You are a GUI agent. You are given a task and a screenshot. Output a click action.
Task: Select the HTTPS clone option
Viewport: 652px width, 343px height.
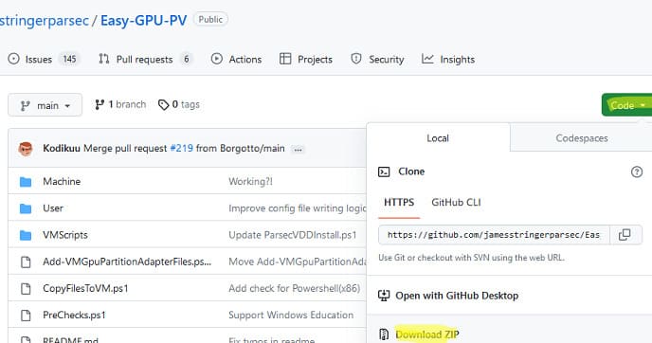click(399, 203)
